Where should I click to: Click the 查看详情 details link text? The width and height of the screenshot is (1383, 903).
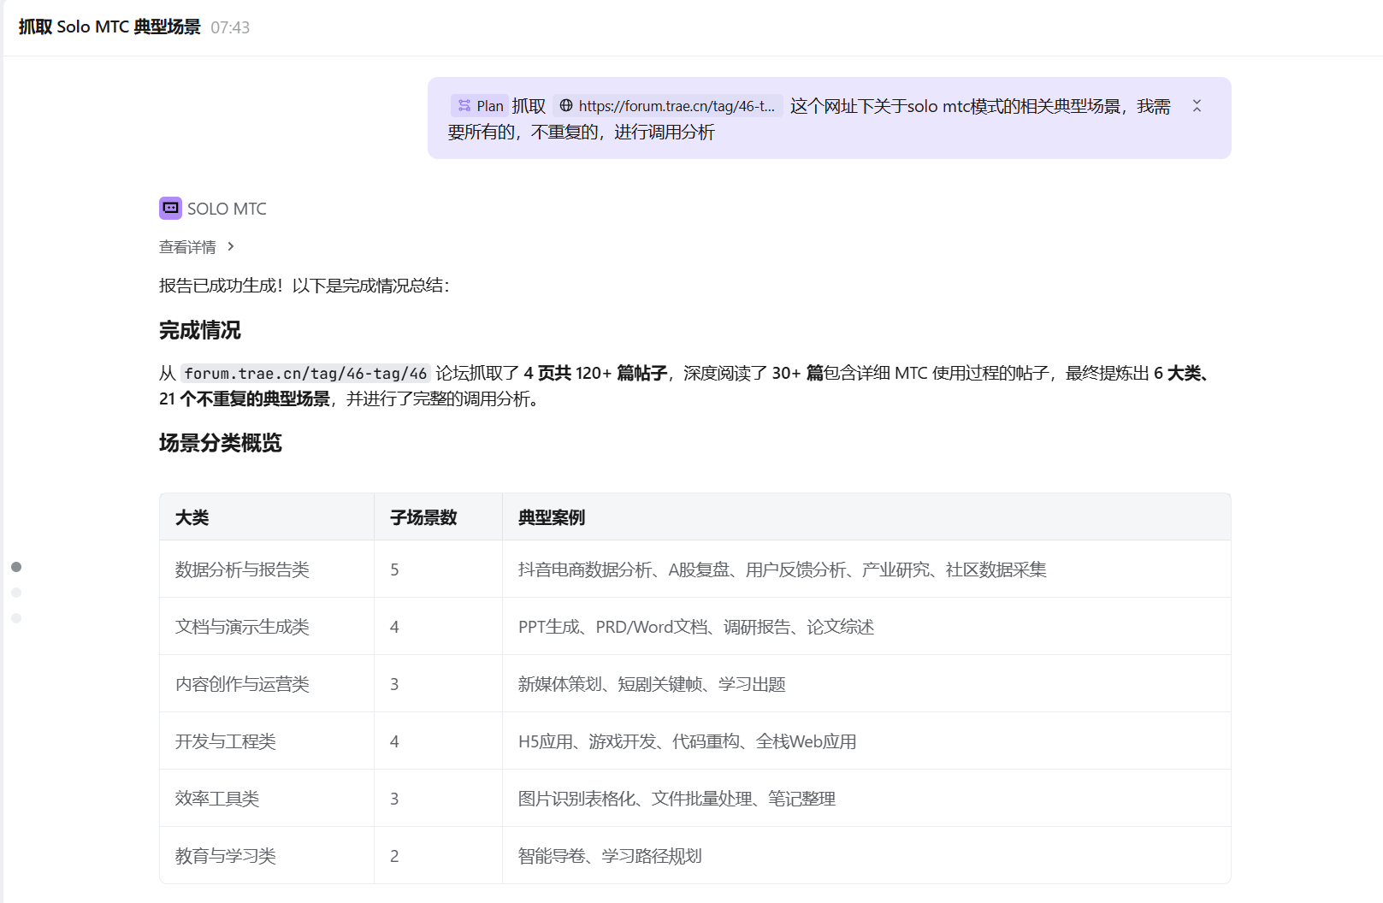(187, 247)
